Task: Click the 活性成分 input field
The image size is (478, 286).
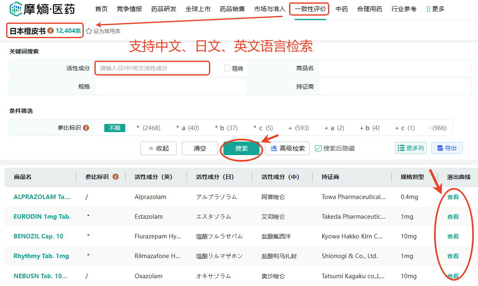Action: pos(152,68)
